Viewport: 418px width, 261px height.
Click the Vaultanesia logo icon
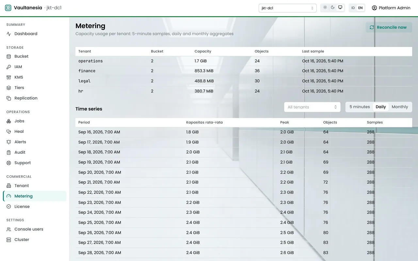click(8, 8)
